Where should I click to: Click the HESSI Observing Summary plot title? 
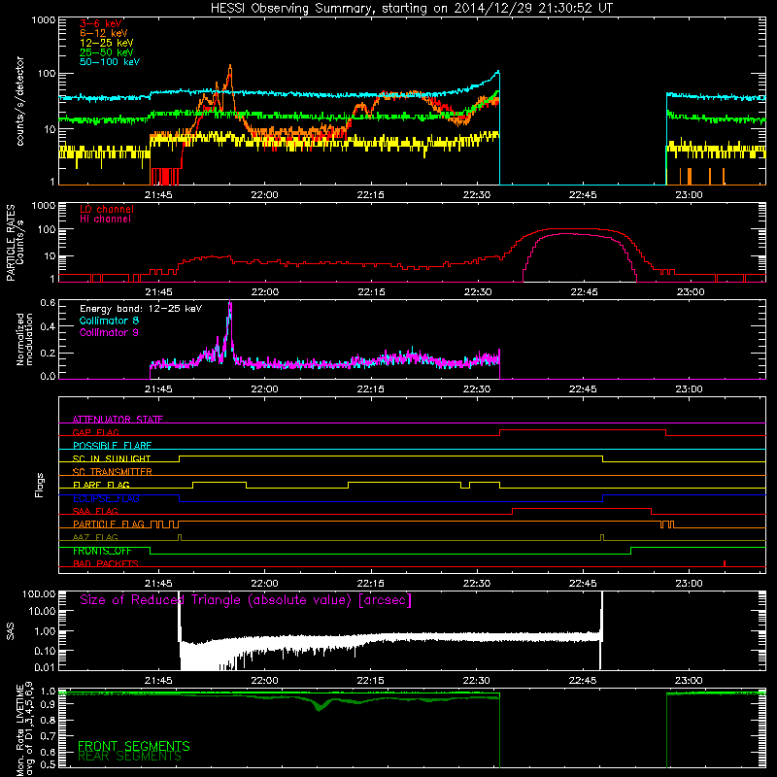[412, 9]
